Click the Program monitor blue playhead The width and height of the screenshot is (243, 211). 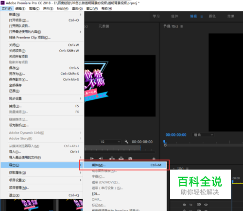[x=165, y=142]
